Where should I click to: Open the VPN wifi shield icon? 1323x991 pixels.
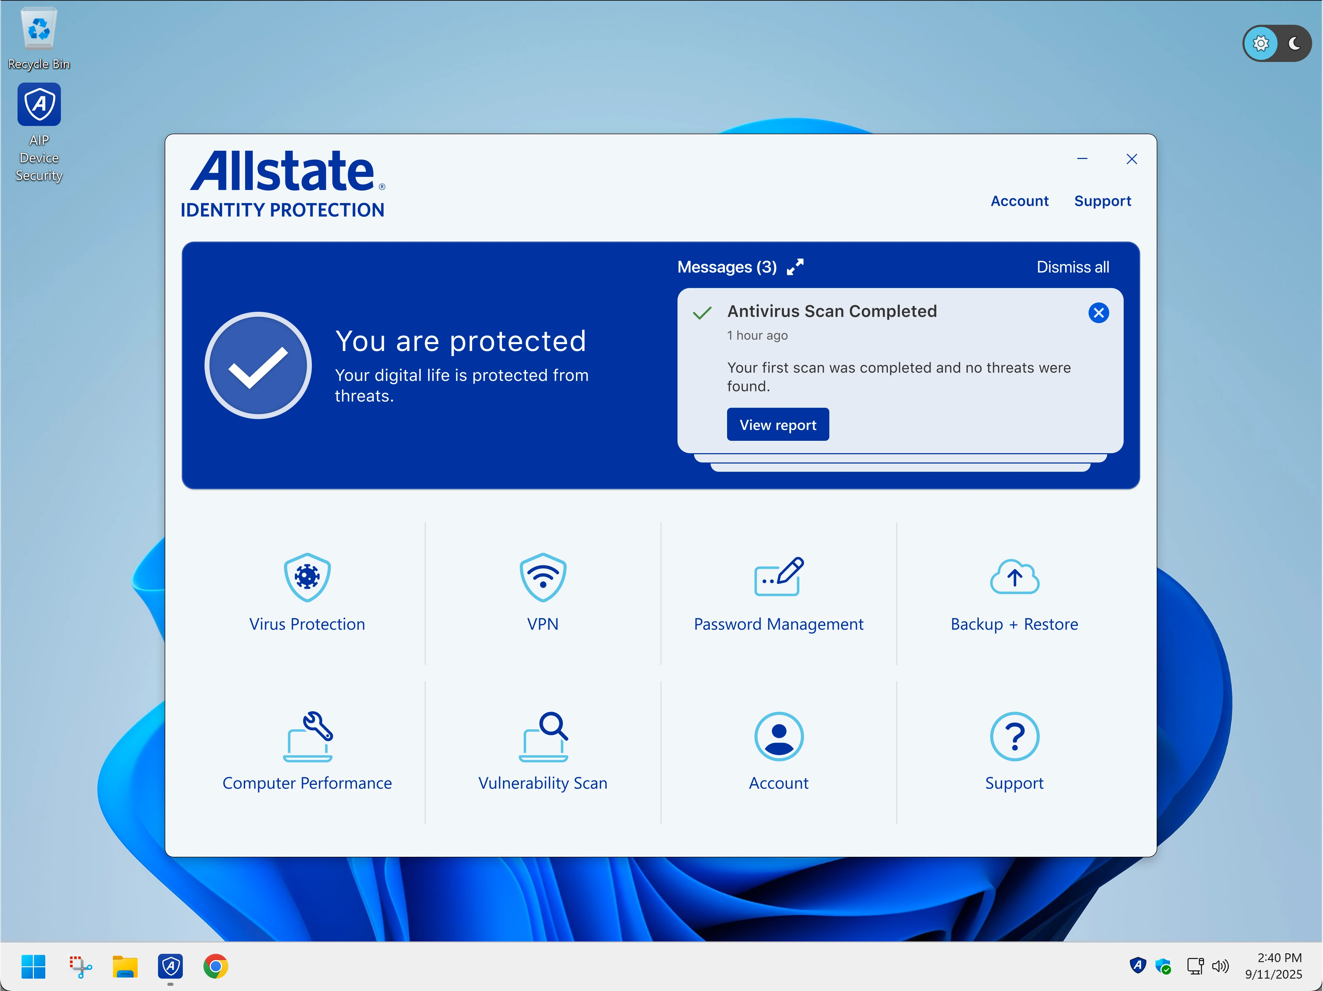click(x=543, y=577)
